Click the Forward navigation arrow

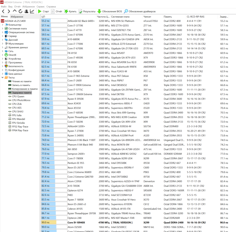point(9,11)
